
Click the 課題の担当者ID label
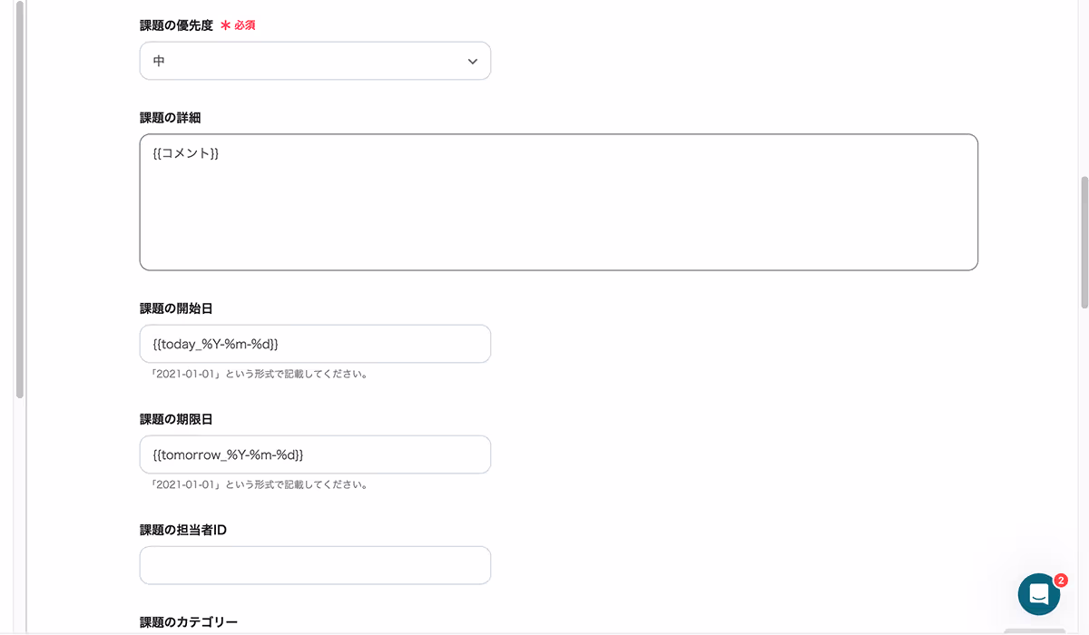point(182,530)
